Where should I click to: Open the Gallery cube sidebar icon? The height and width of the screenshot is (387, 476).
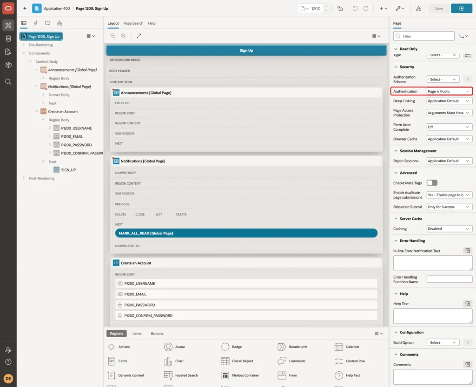pos(8,65)
